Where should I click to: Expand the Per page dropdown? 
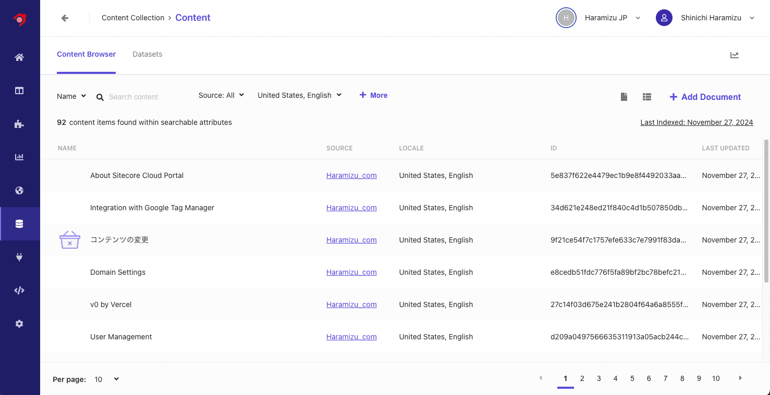click(x=106, y=379)
